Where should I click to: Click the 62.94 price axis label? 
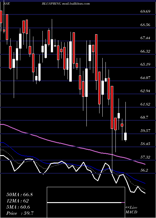point(145,91)
